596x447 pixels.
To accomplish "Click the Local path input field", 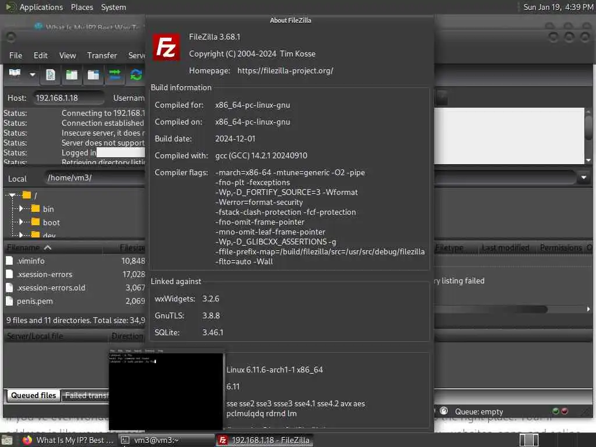I will [94, 178].
